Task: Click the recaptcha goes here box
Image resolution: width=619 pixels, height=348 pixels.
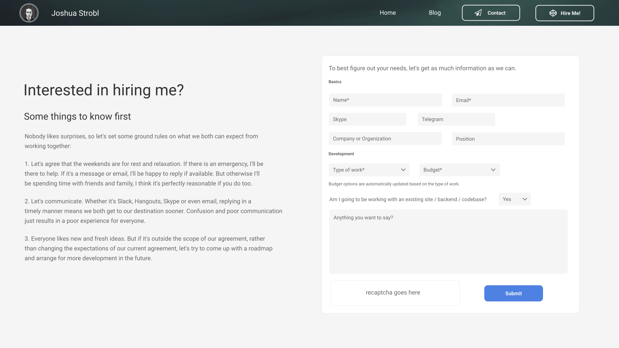Action: (x=395, y=293)
